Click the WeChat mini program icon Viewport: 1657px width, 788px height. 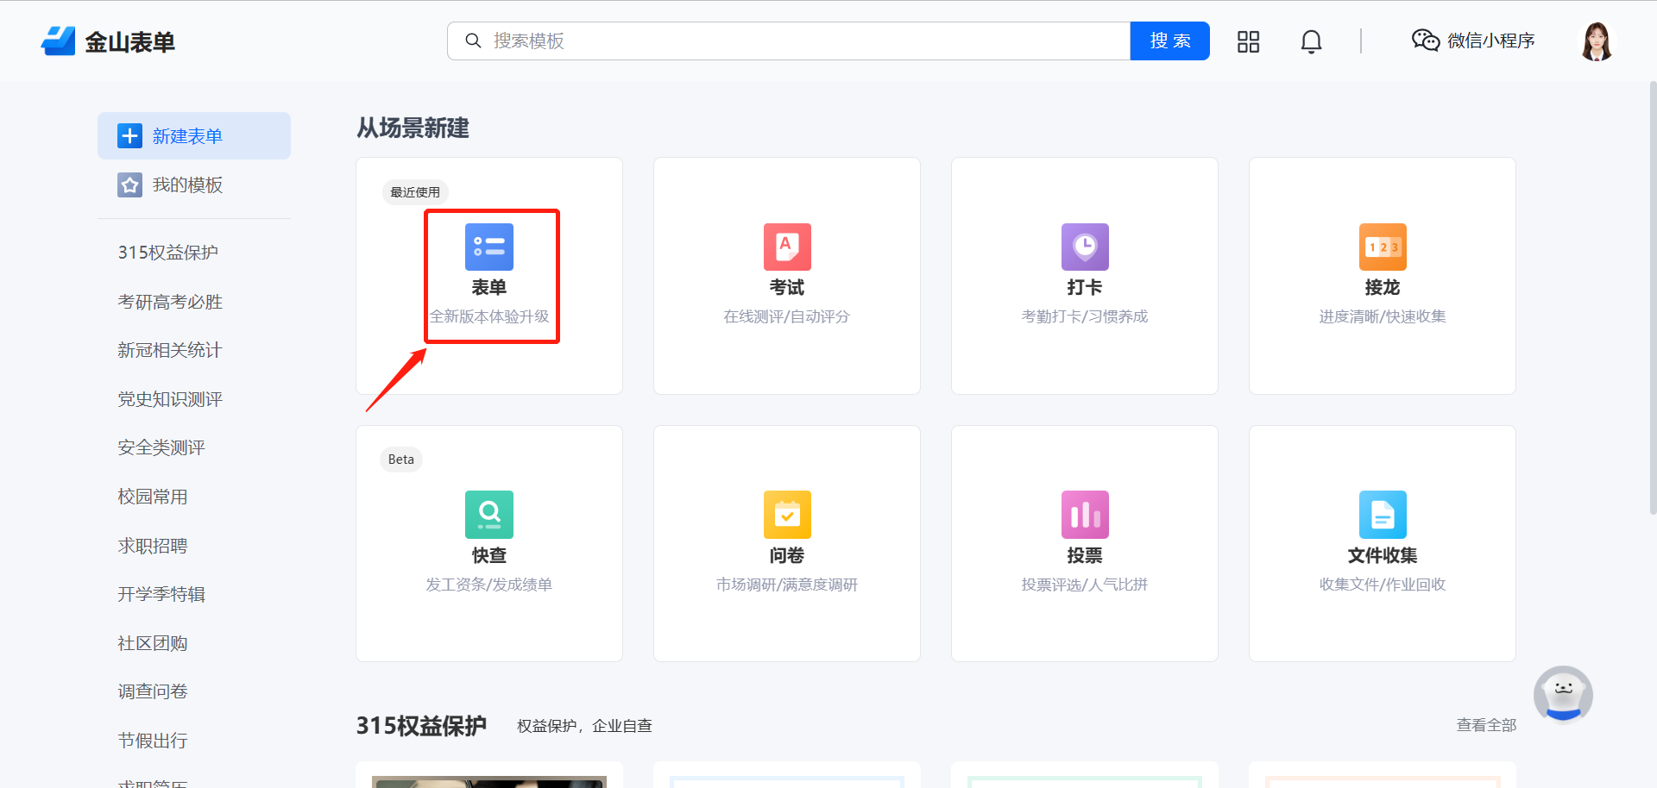(1426, 41)
